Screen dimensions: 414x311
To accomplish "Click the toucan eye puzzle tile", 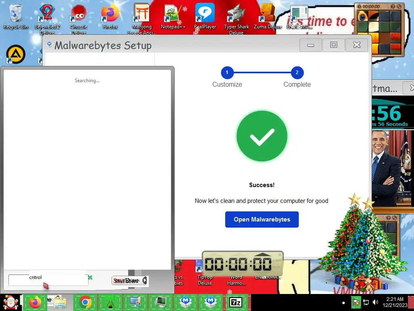I will coord(363,16).
